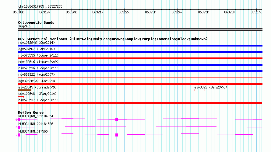Click the 86321k ruler tick label

pos(98,12)
